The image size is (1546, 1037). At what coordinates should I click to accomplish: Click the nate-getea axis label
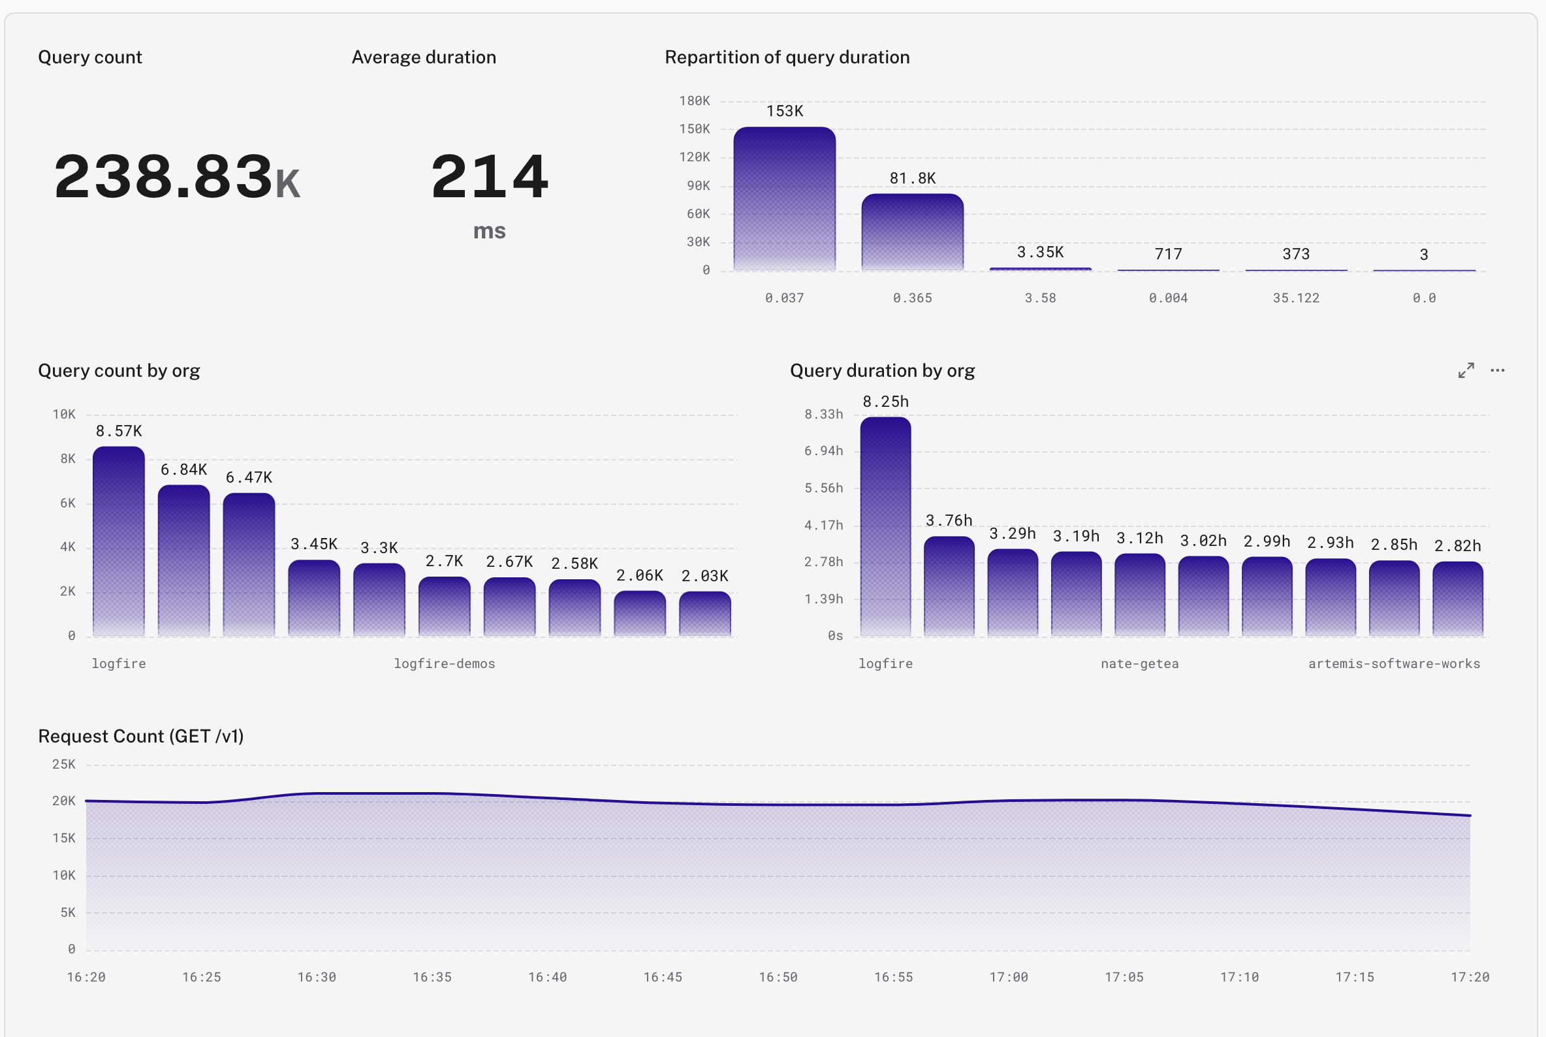[x=1140, y=663]
